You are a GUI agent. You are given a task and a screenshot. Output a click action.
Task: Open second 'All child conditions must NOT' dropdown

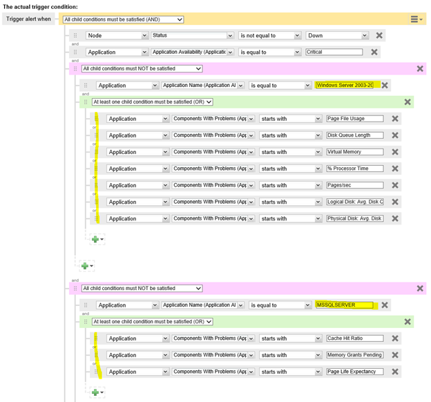[142, 288]
